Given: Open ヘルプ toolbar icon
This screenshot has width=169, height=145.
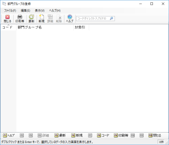Looking at the screenshot, I should pos(70,19).
